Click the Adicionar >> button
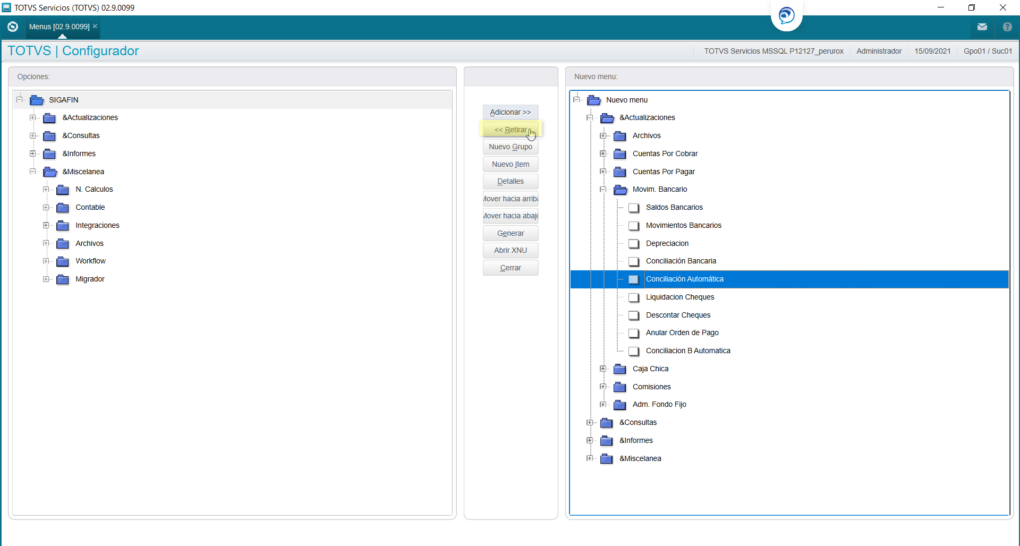The image size is (1020, 546). tap(511, 112)
